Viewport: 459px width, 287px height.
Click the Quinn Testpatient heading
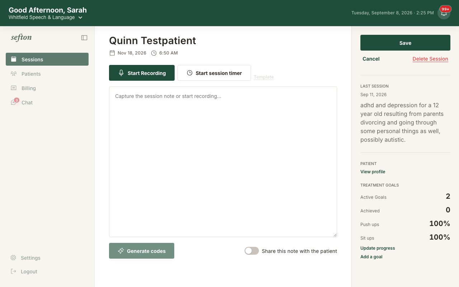[152, 41]
